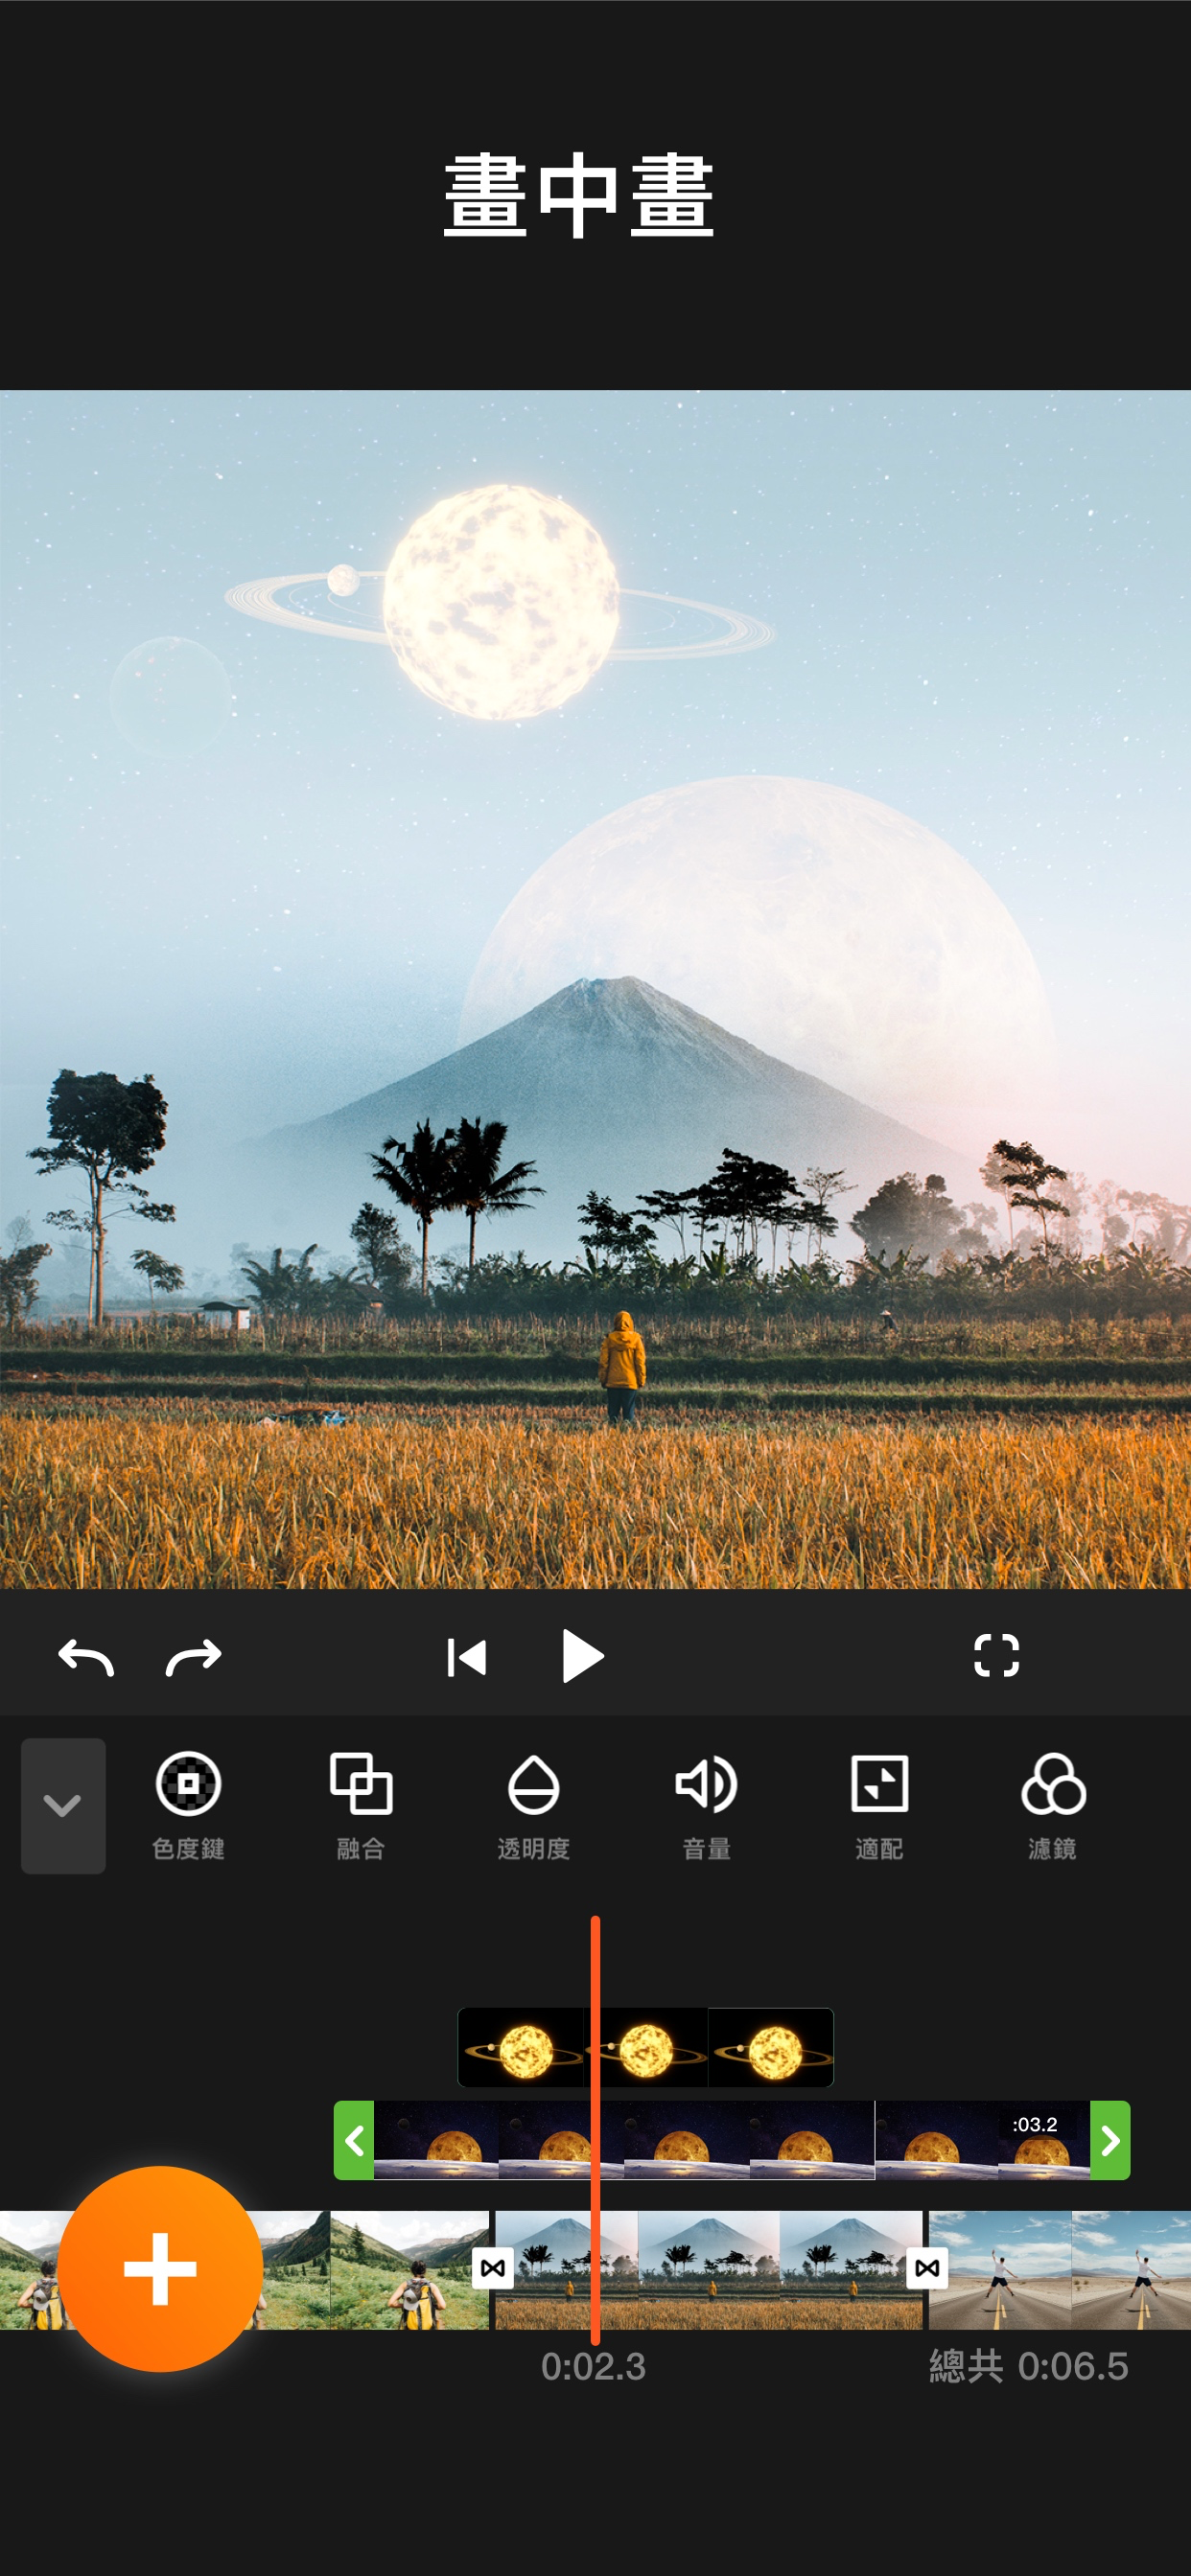This screenshot has height=2576, width=1191.
Task: Open the transition between mountain and road clips
Action: click(x=926, y=2269)
